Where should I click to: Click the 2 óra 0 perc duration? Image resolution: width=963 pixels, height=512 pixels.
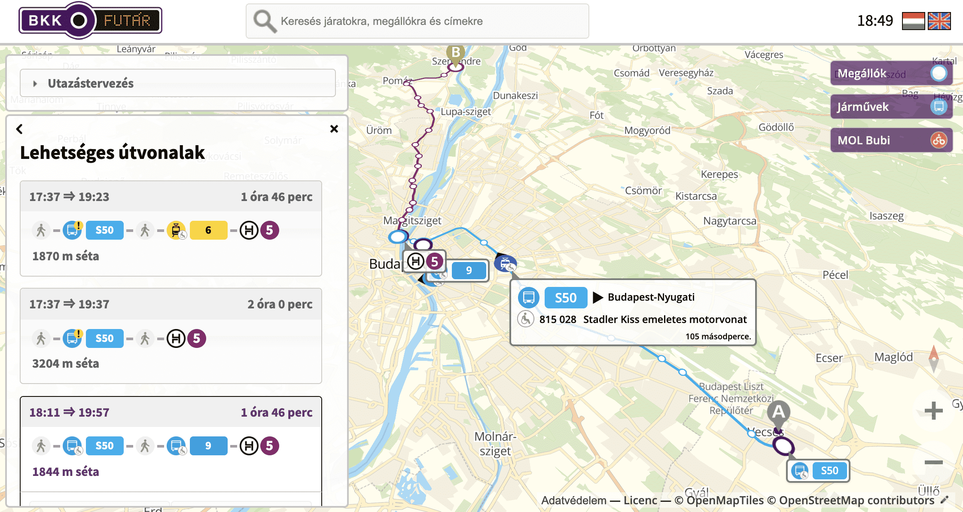pyautogui.click(x=280, y=304)
